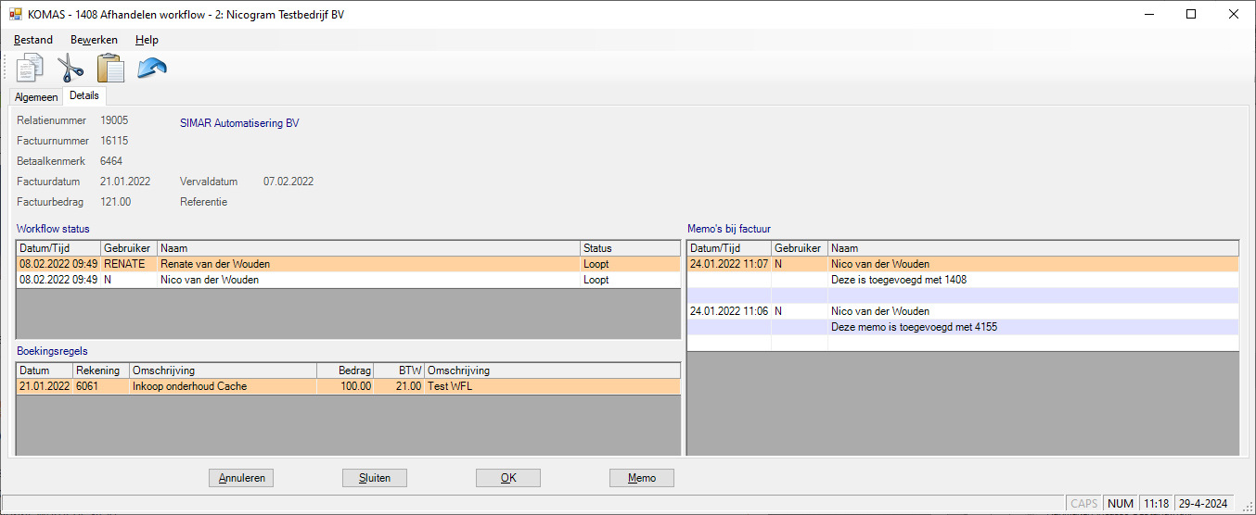Select memo dated 24.01.2022 11:07
1256x515 pixels.
pyautogui.click(x=963, y=264)
